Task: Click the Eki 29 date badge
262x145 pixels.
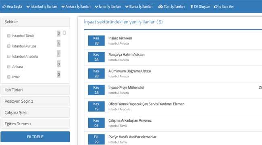Action: pyautogui.click(x=96, y=139)
